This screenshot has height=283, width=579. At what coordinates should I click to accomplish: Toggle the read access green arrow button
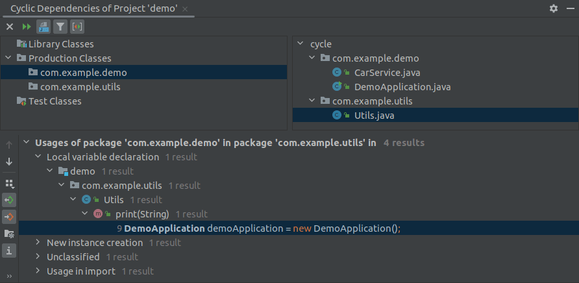(x=9, y=200)
